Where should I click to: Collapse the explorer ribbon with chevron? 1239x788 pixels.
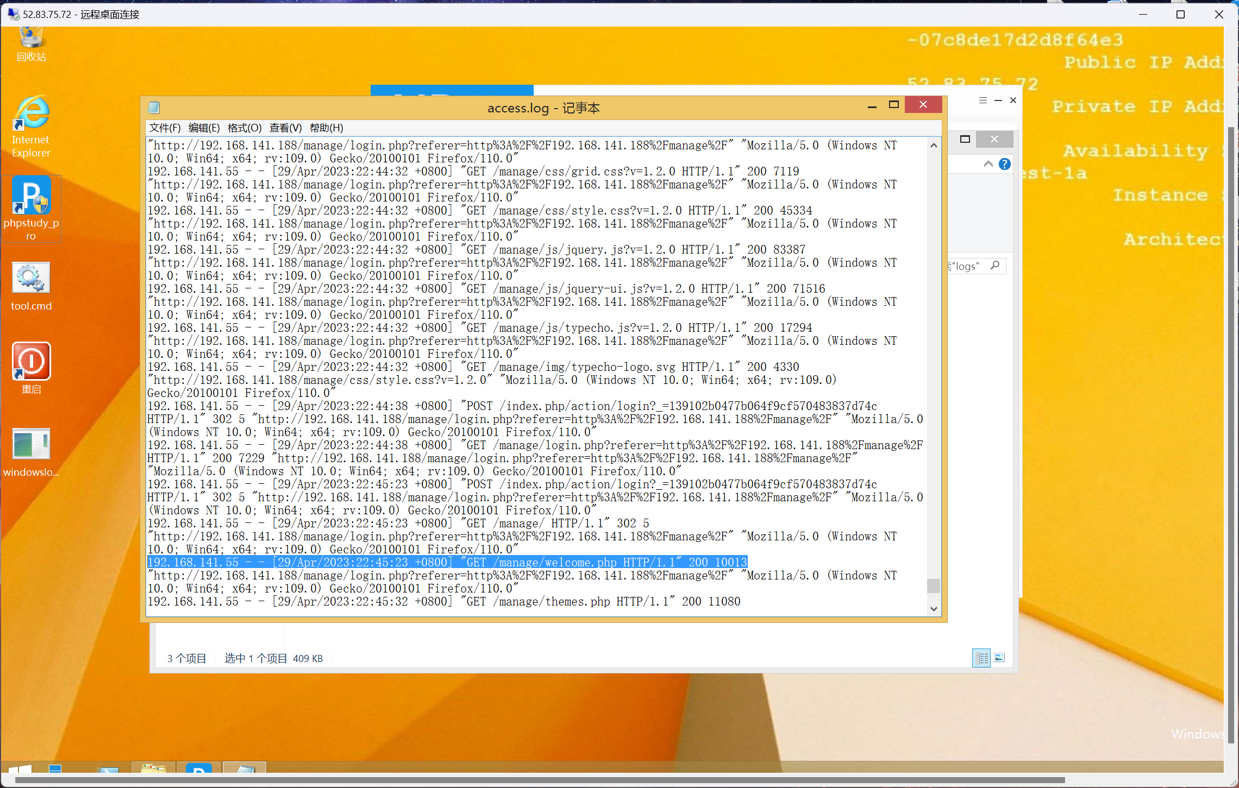tap(988, 164)
